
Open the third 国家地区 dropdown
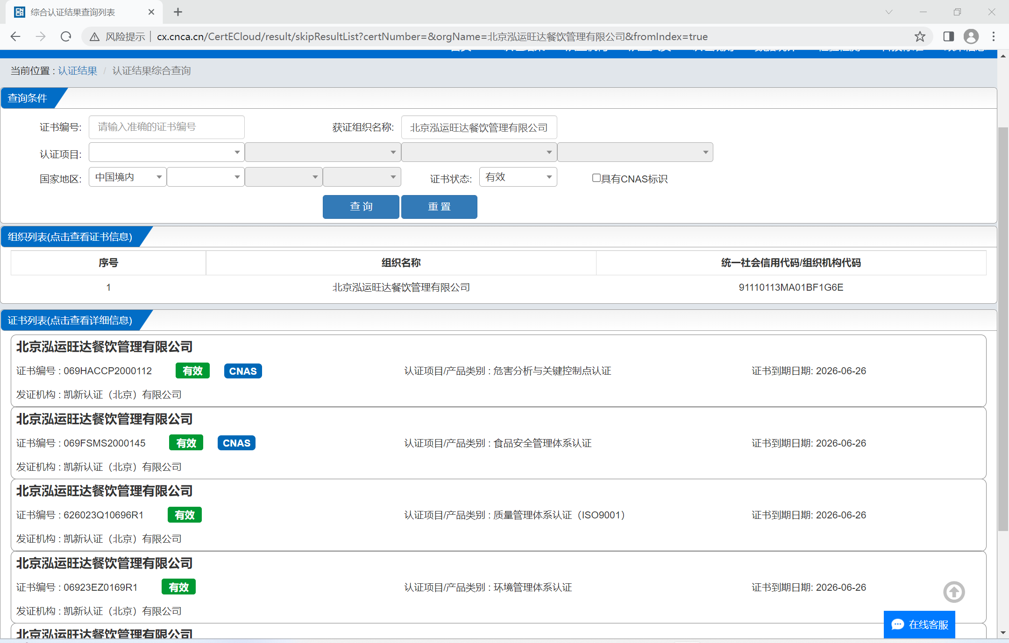point(284,177)
